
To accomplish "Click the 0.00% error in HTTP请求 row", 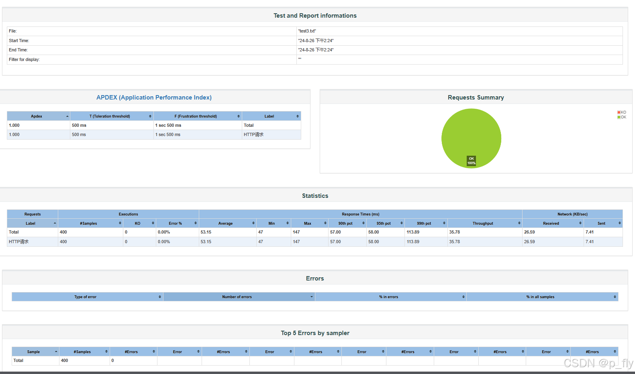I will point(164,242).
